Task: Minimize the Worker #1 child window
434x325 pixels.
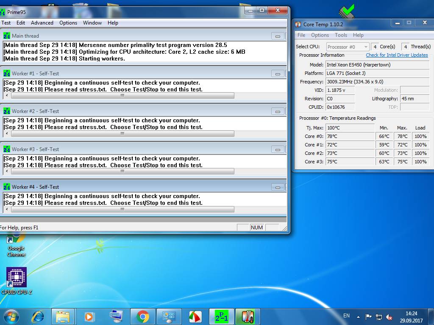Action: click(x=278, y=74)
